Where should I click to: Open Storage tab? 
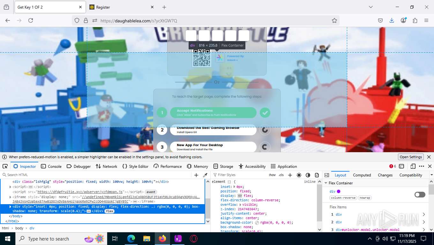tap(223, 166)
